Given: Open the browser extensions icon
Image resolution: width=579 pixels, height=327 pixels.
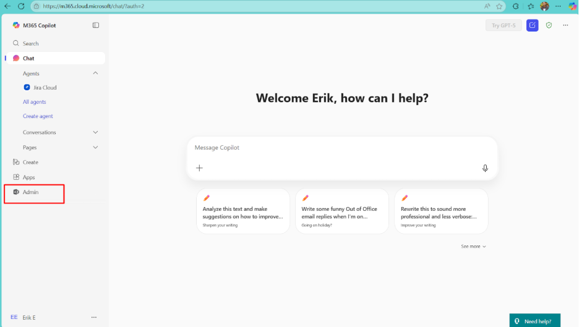Looking at the screenshot, I should (x=515, y=6).
